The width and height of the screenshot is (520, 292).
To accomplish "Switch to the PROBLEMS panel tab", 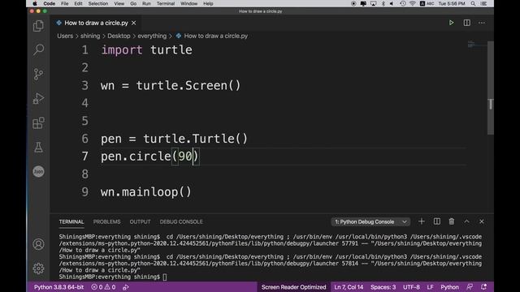I will tap(106, 221).
